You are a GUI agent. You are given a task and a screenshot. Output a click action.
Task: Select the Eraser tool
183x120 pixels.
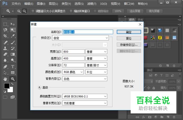click(5, 54)
